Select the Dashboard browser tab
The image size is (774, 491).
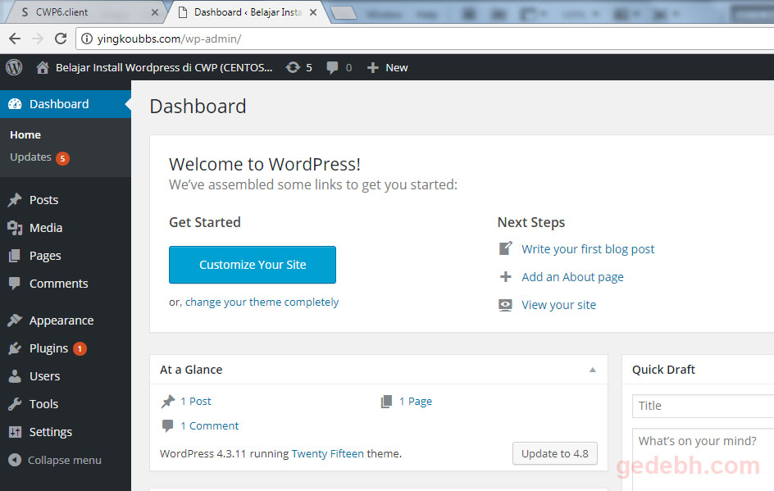click(248, 11)
